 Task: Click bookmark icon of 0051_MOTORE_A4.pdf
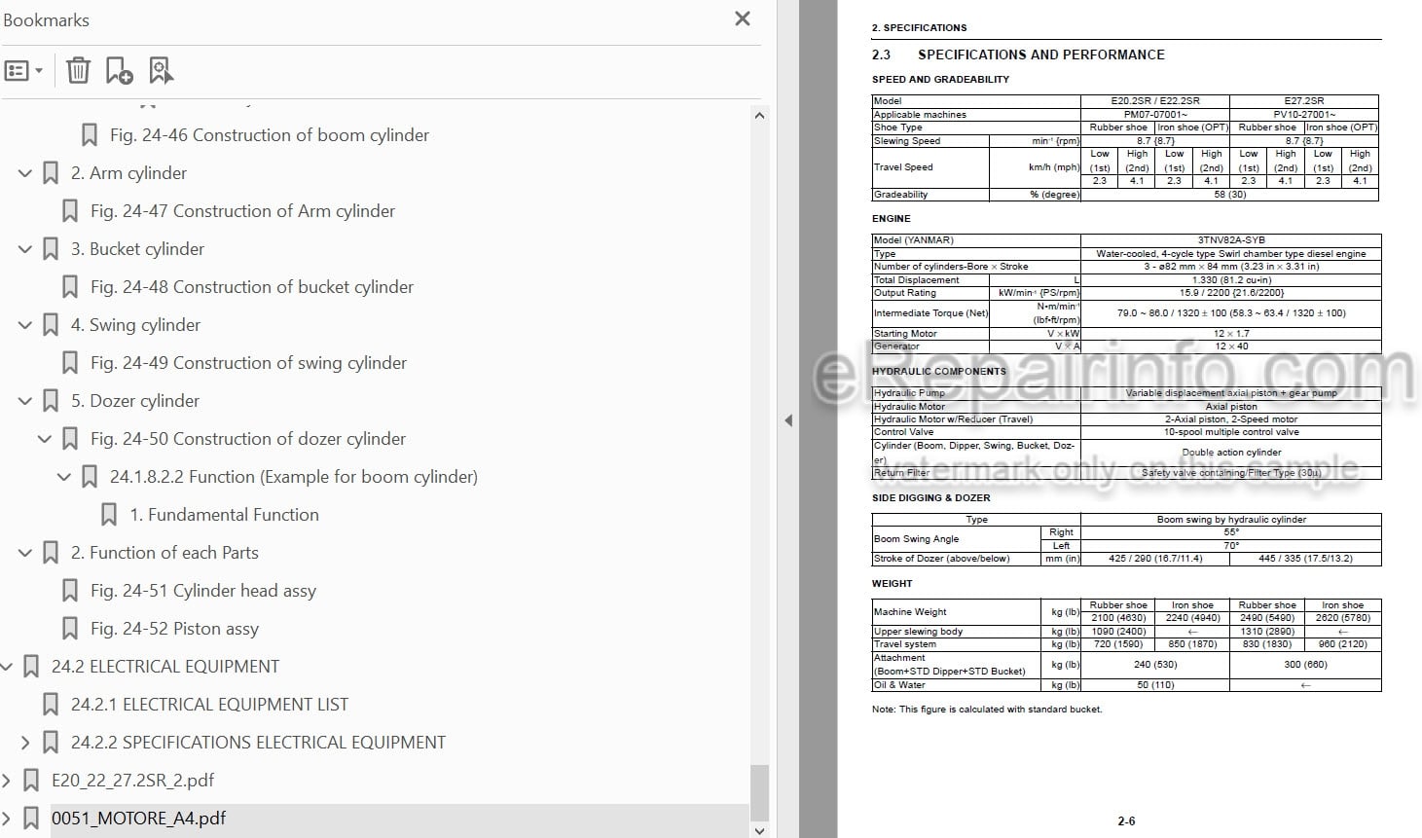(x=31, y=818)
